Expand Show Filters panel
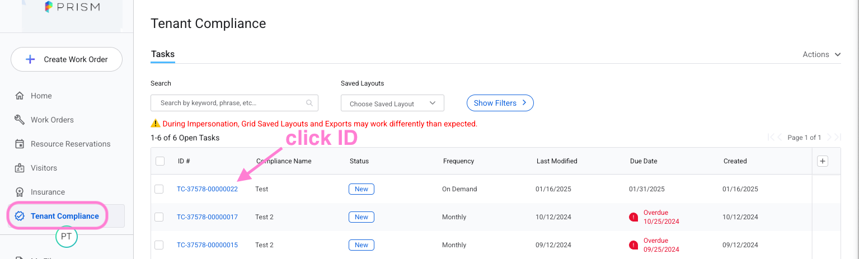The width and height of the screenshot is (859, 259). coord(500,103)
